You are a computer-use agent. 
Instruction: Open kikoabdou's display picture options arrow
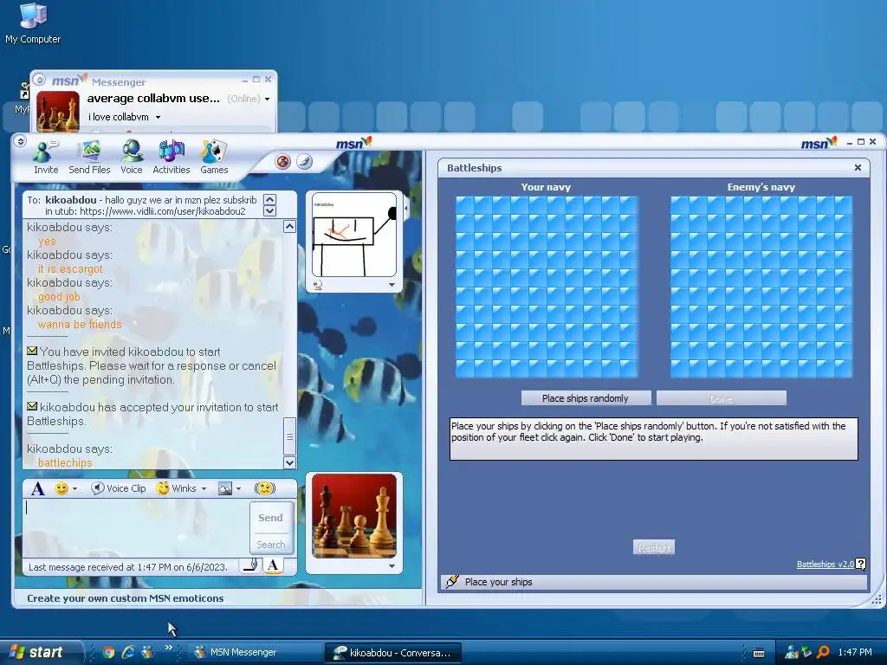pos(392,285)
